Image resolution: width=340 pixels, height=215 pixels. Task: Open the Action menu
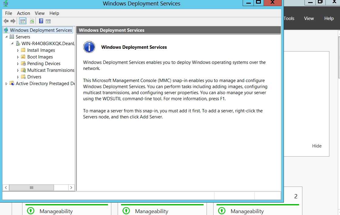[x=23, y=13]
